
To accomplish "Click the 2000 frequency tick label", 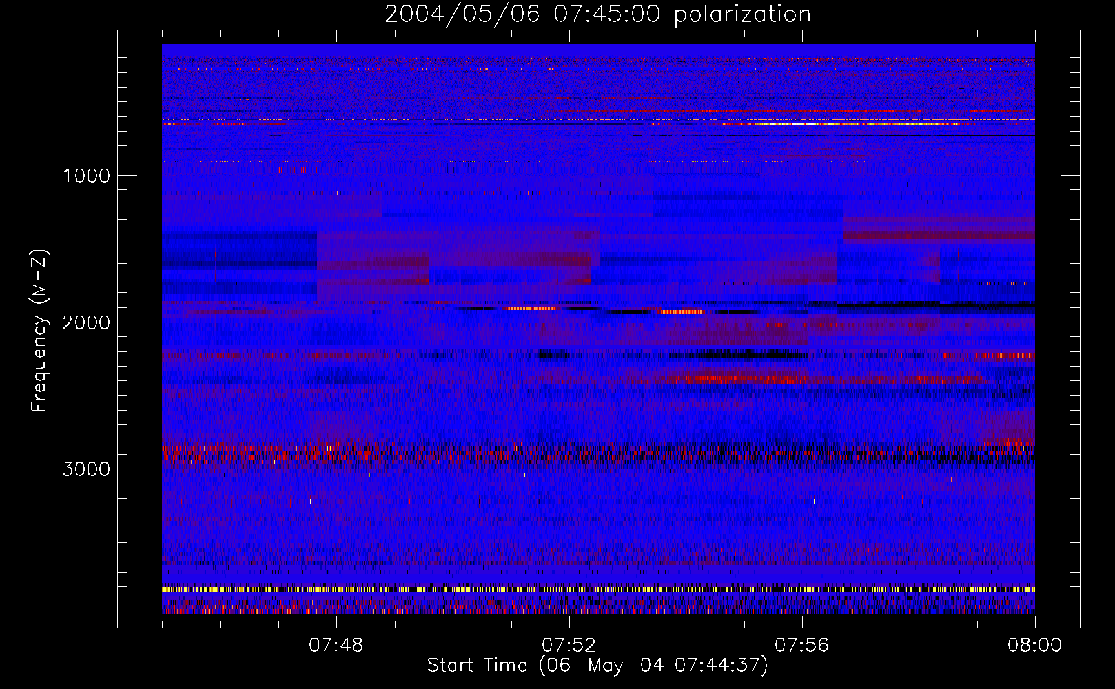I will [86, 322].
